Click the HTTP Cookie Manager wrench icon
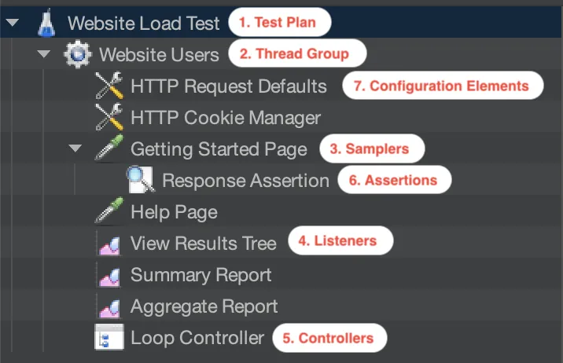563x363 pixels. coord(109,118)
